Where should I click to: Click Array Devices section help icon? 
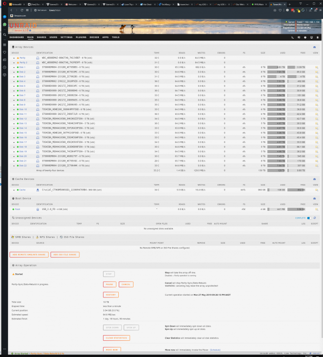point(314,47)
